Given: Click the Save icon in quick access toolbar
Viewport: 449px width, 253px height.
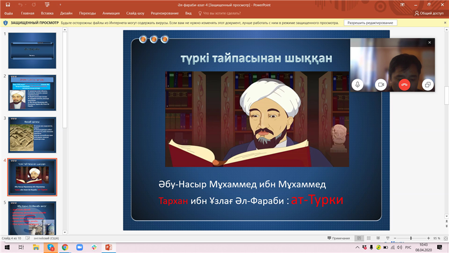Looking at the screenshot, I should [x=7, y=4].
